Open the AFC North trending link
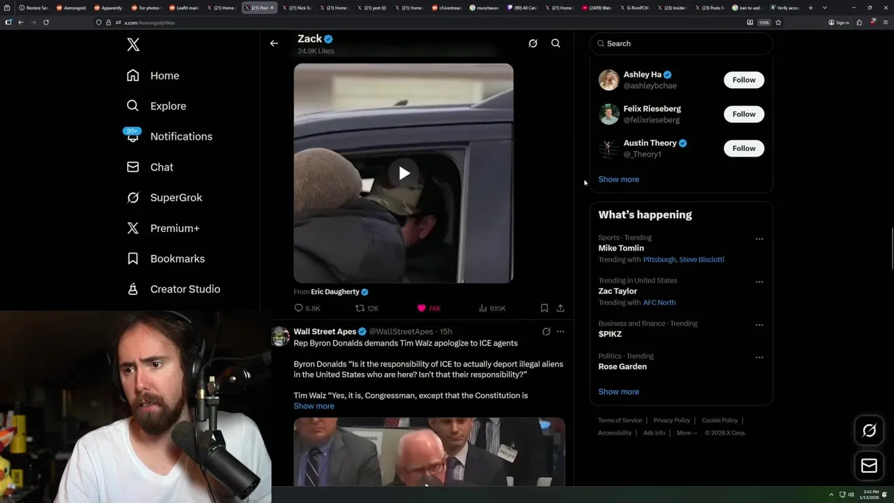 tap(659, 302)
